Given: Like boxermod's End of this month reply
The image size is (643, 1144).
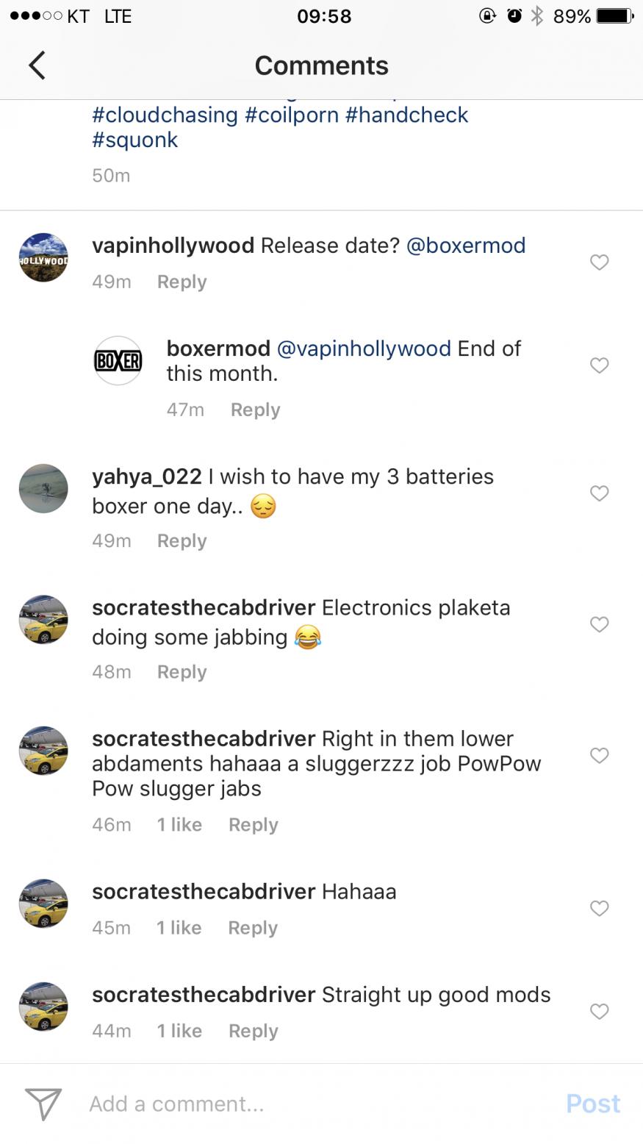Looking at the screenshot, I should coord(600,365).
